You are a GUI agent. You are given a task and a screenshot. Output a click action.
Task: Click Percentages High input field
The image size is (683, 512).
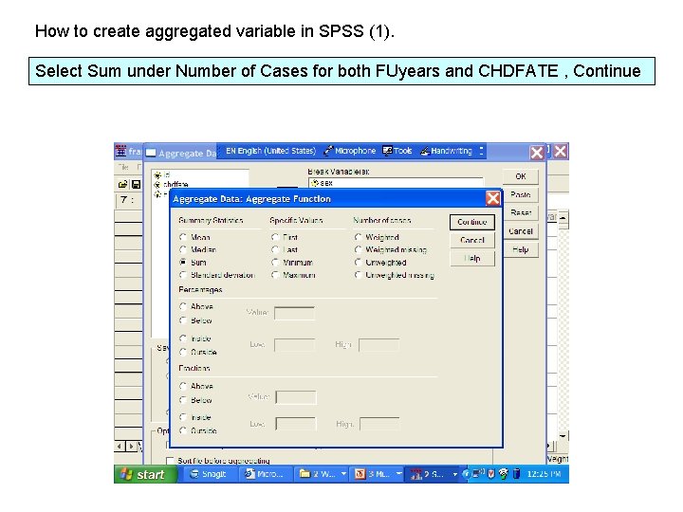click(378, 344)
